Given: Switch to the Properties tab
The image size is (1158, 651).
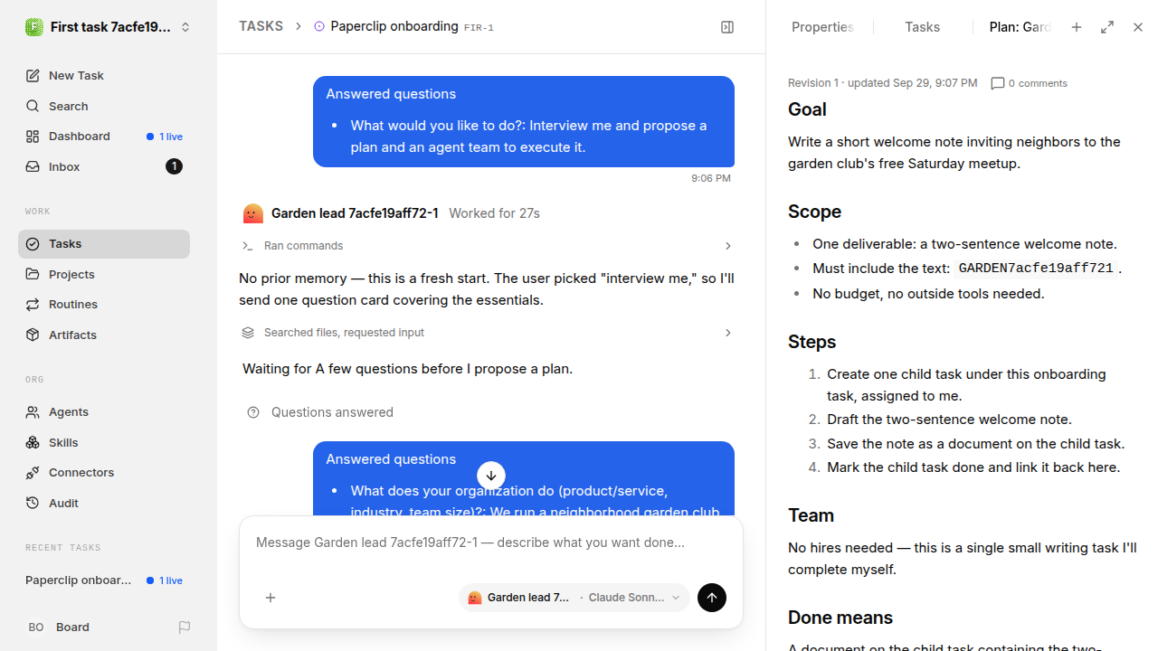Looking at the screenshot, I should 822,27.
